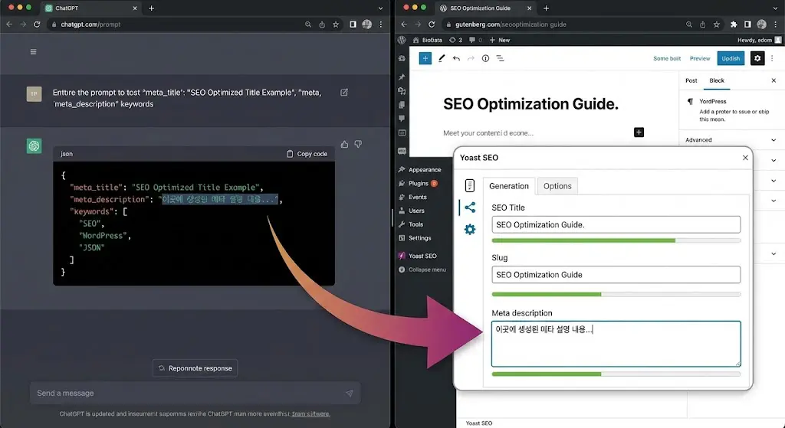Click the Meta description progress bar
Screen dimensions: 785x428
616,374
